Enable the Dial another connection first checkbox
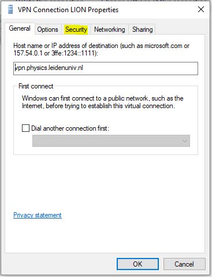Screen dimensions: 212x277 (x=25, y=128)
